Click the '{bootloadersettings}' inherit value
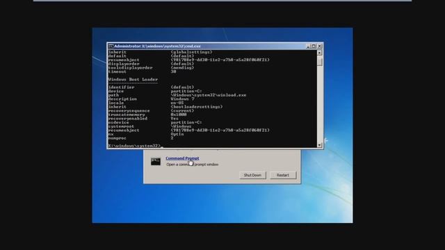Image resolution: width=445 pixels, height=250 pixels. click(x=196, y=107)
